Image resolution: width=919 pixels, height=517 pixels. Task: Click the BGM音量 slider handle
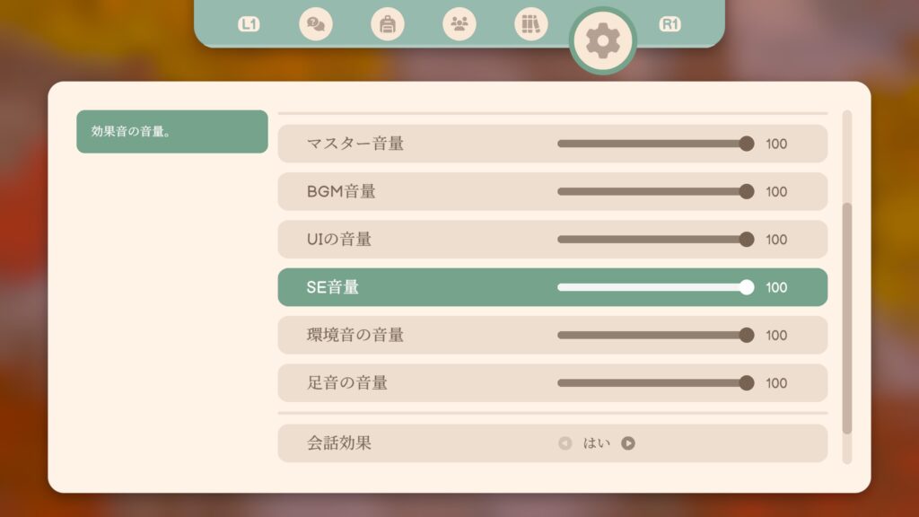coord(747,191)
